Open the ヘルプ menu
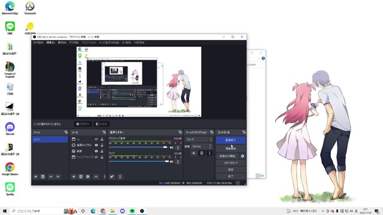The width and height of the screenshot is (383, 215). point(139,42)
